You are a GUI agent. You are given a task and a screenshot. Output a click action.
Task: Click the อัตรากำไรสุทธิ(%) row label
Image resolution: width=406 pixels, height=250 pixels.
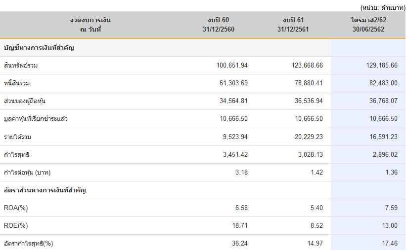(28, 243)
